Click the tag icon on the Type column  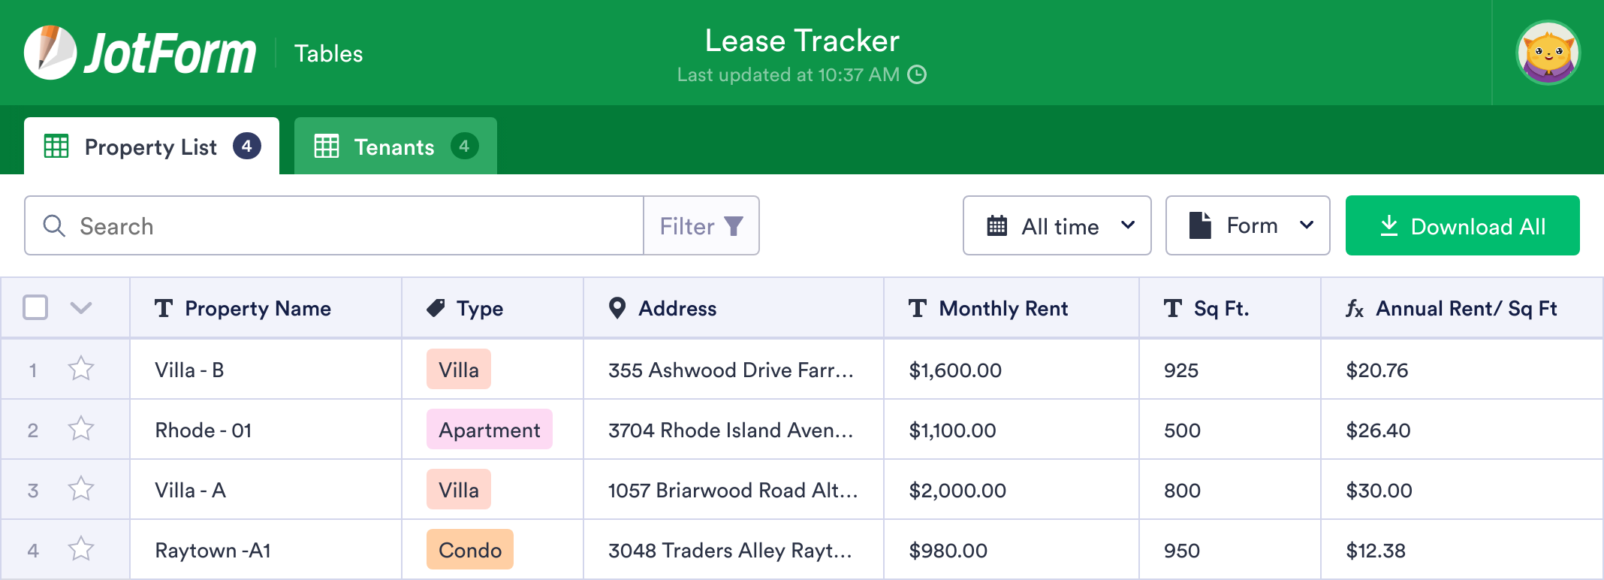coord(436,308)
